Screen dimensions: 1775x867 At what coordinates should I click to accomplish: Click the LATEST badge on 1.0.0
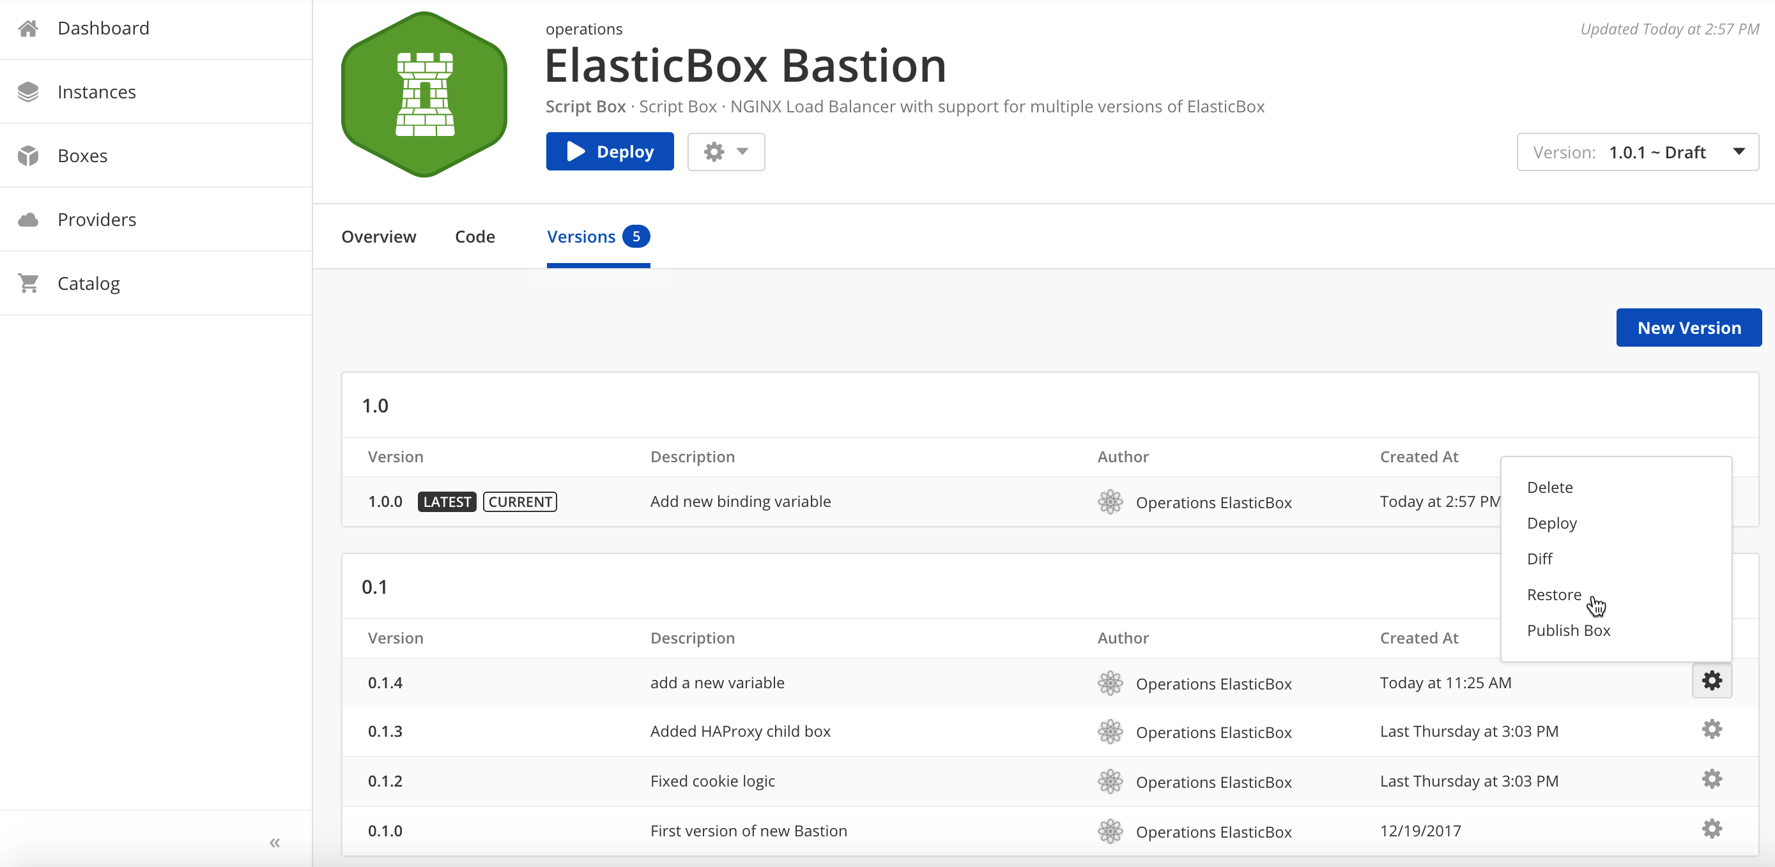(x=447, y=501)
